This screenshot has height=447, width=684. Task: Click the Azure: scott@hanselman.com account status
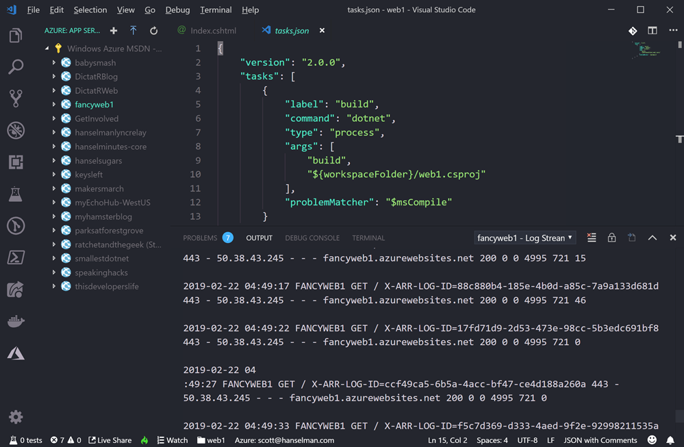pos(284,440)
